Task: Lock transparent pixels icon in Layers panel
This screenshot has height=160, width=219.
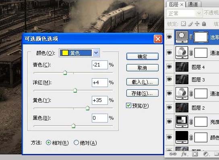Action: click(x=183, y=24)
